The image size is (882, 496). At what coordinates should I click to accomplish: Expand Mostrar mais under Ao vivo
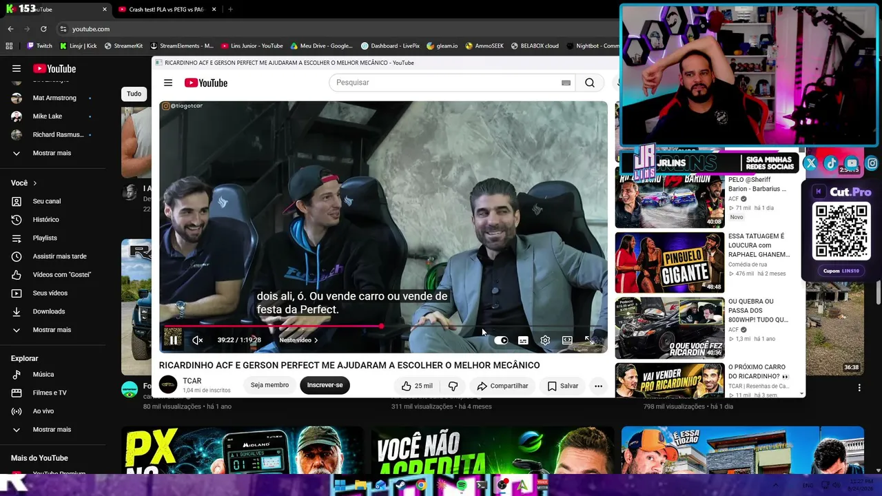(x=52, y=429)
